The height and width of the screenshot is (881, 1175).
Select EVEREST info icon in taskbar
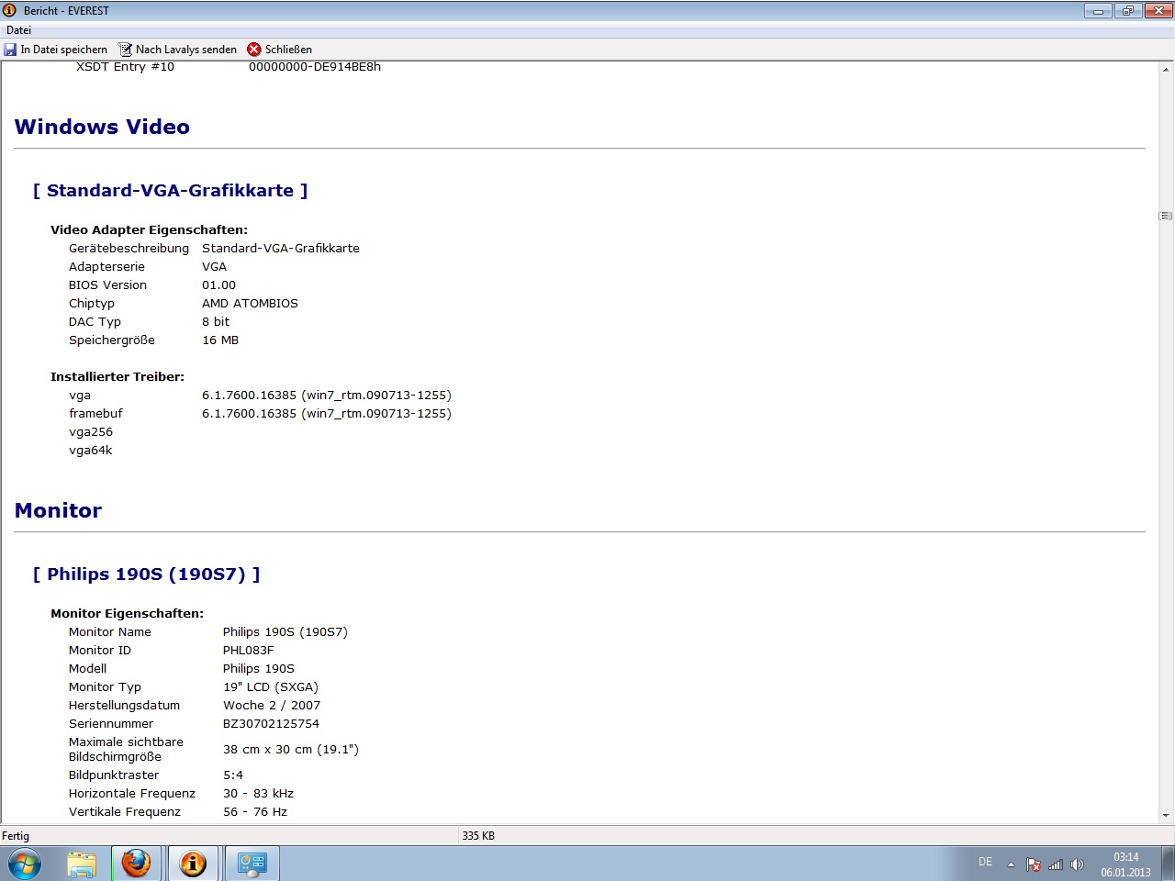click(x=193, y=864)
